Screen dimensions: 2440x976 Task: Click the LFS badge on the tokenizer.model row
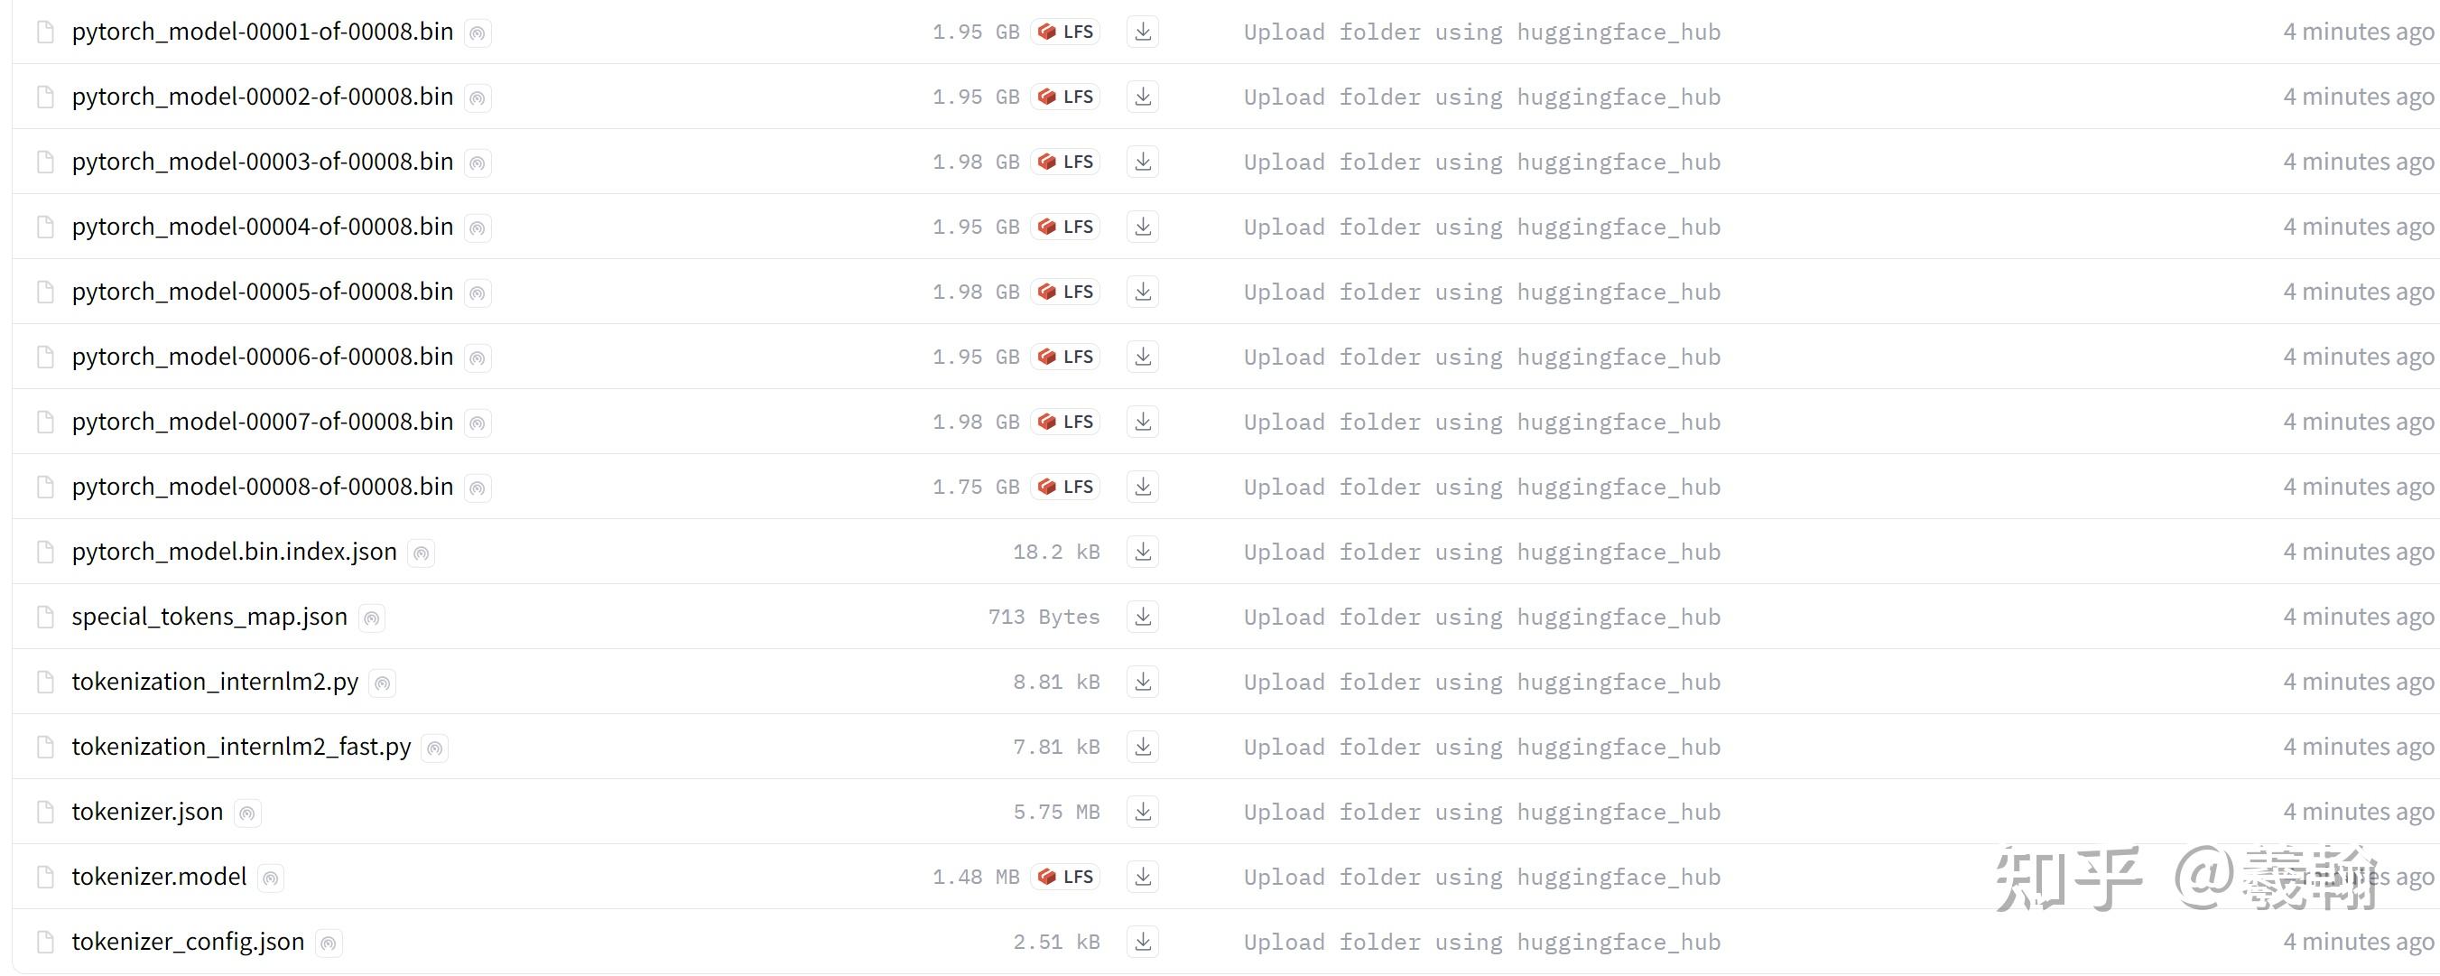click(x=1065, y=877)
